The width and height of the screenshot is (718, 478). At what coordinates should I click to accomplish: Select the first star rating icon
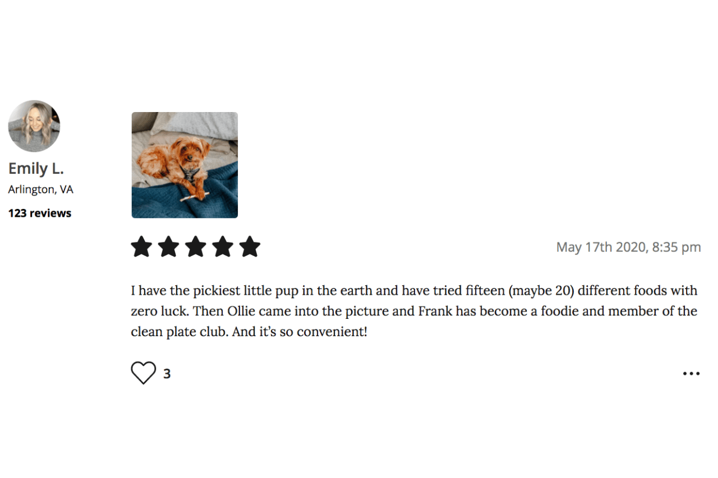click(x=141, y=246)
